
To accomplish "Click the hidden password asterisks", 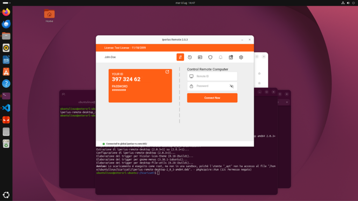I will pos(119,90).
